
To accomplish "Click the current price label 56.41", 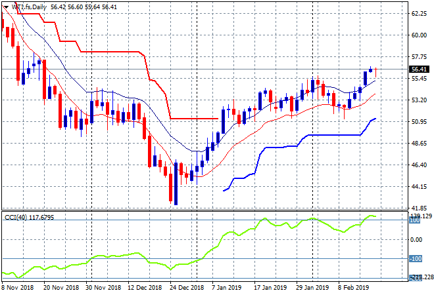I will (x=419, y=69).
